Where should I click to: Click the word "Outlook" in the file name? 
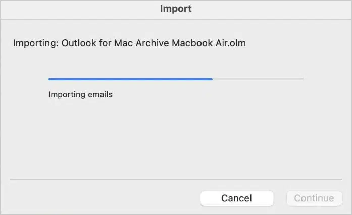pos(79,43)
